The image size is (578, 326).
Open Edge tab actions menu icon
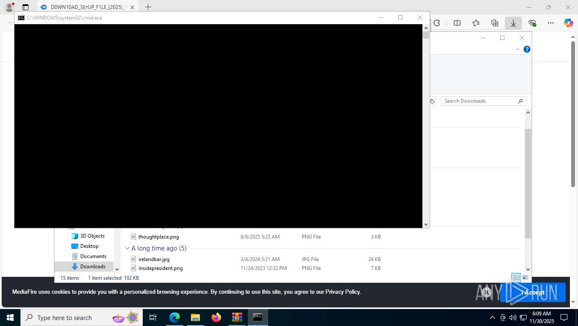point(25,7)
